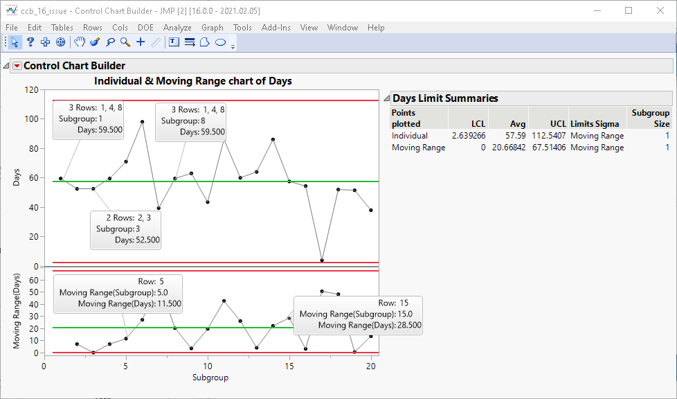Viewport: 677px width, 399px height.
Task: Select the brush tool
Action: 95,42
